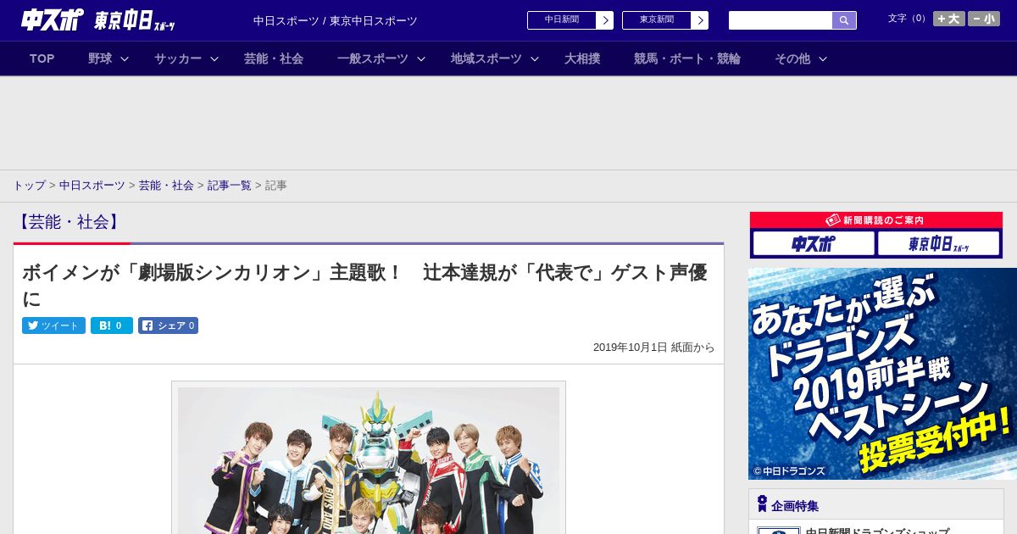Select 大相撲 in navigation bar

pyautogui.click(x=582, y=58)
